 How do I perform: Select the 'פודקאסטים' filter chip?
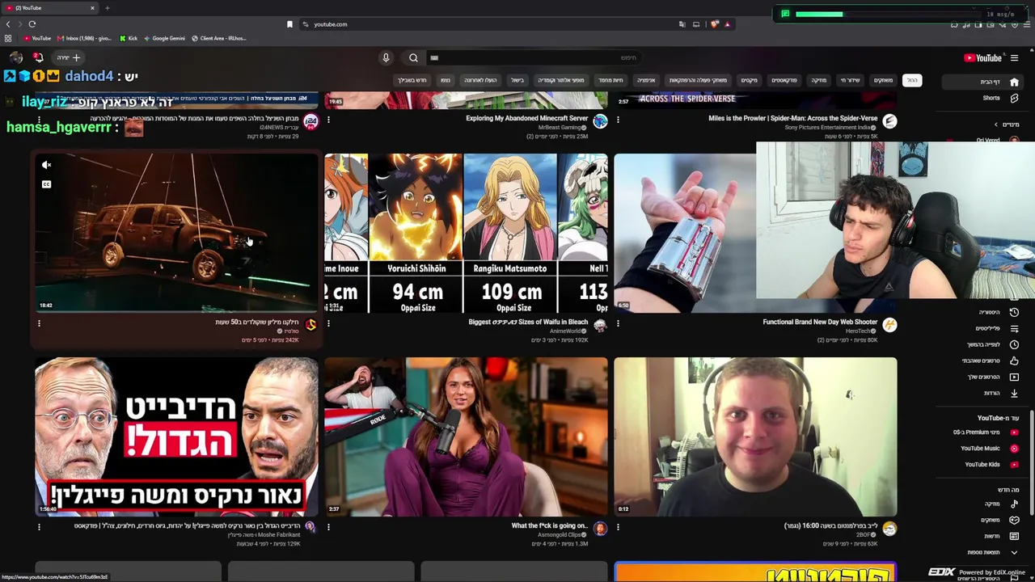point(784,80)
